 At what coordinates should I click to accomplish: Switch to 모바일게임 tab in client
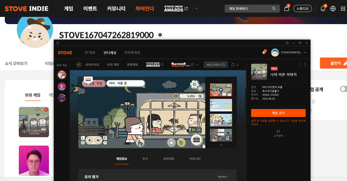pyautogui.click(x=132, y=53)
